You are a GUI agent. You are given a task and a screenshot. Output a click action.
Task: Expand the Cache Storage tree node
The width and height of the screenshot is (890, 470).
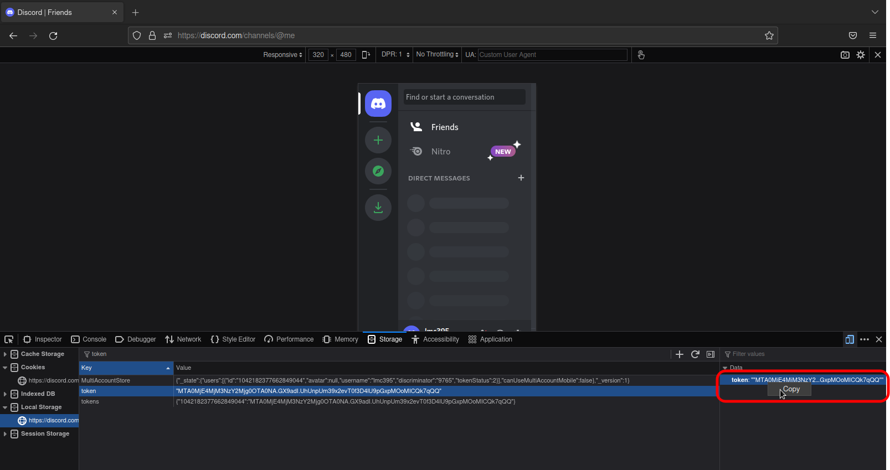[5, 354]
